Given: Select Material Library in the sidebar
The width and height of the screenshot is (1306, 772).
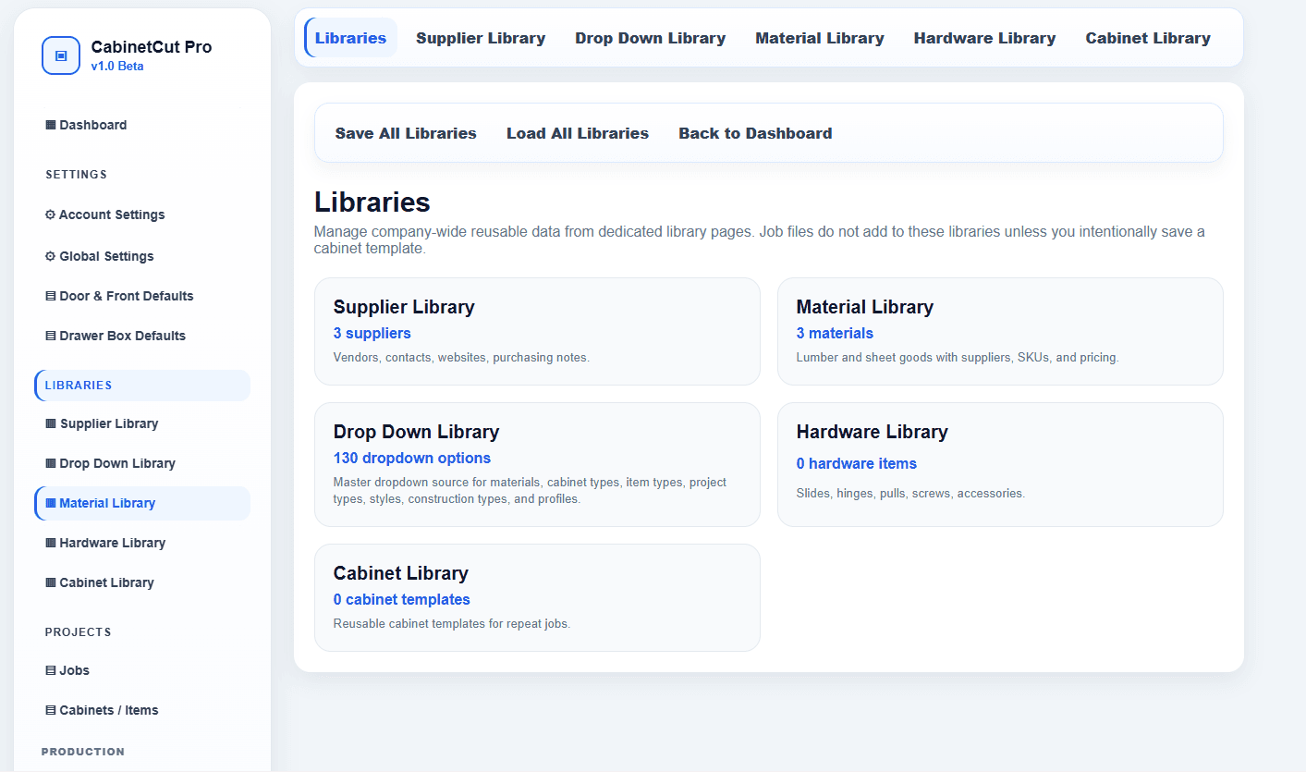Looking at the screenshot, I should point(142,503).
